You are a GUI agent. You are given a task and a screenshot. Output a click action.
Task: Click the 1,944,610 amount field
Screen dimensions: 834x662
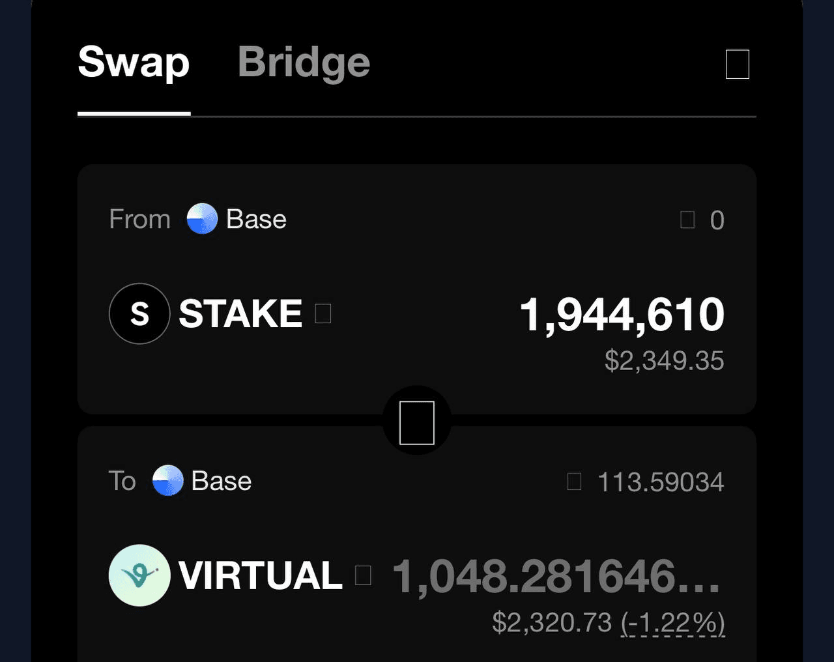622,314
